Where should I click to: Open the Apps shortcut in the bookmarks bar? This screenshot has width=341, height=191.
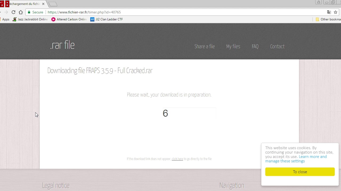tap(5, 19)
